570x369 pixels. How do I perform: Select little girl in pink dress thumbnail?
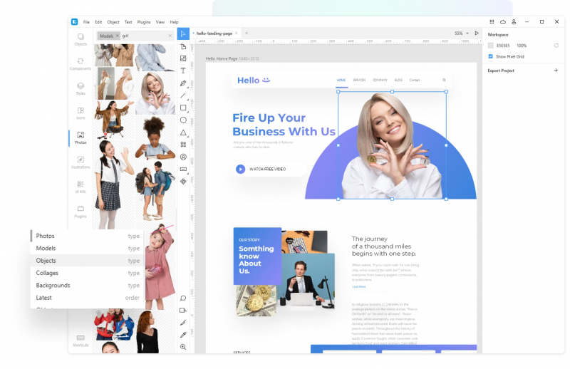(x=160, y=267)
